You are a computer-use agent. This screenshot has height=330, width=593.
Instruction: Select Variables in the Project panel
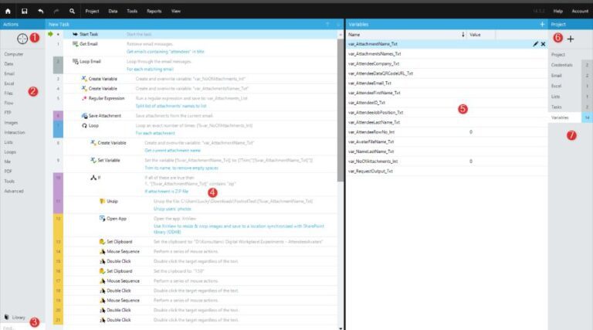pos(560,117)
